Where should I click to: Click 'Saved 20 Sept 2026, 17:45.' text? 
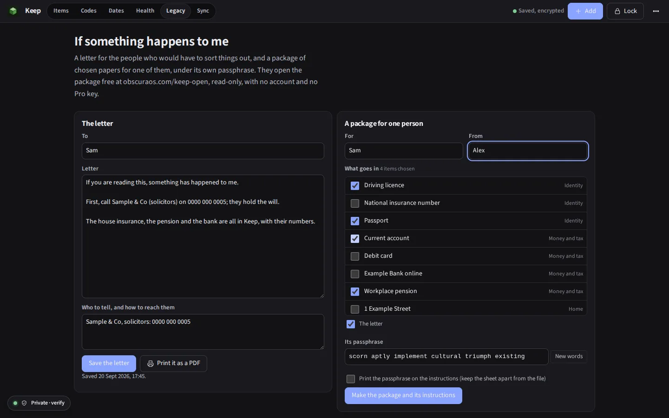[x=114, y=376]
